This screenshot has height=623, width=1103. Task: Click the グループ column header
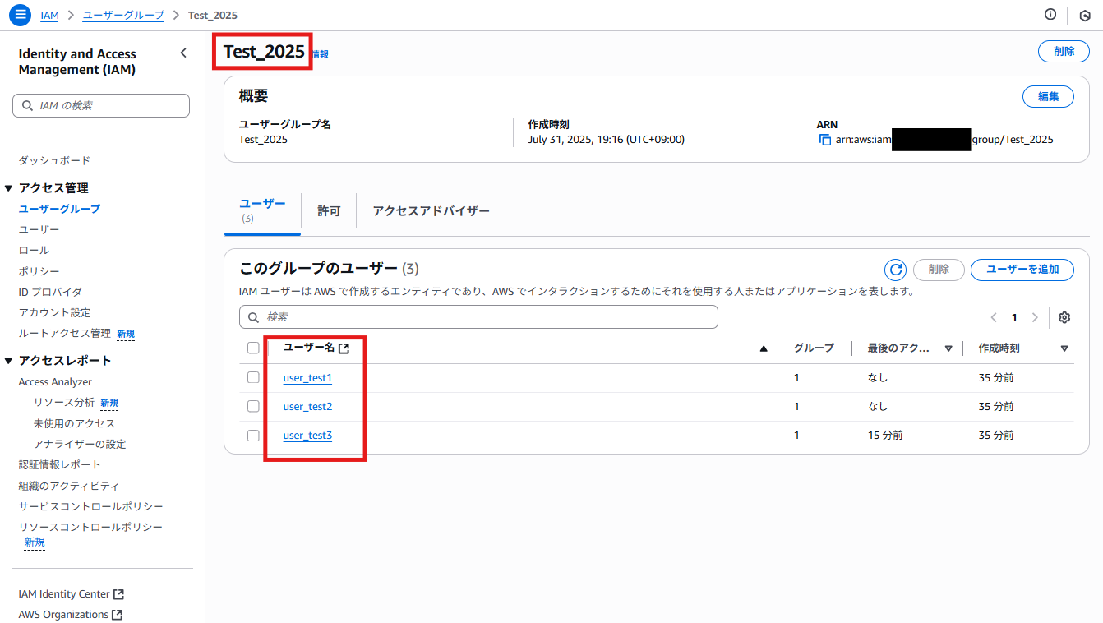(x=814, y=348)
